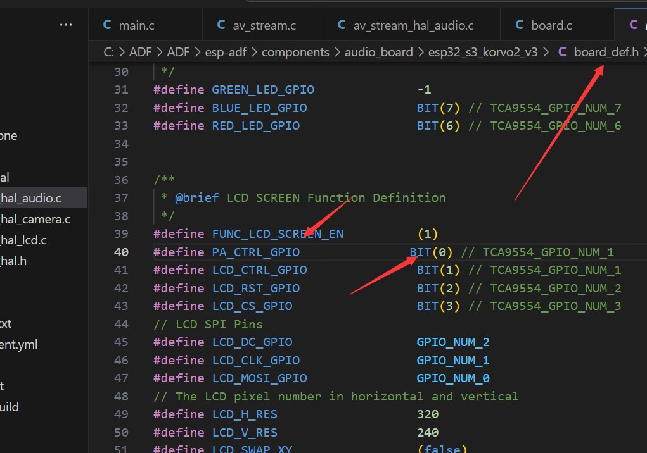The image size is (647, 453).
Task: Switch to the main.c editor tab
Action: click(x=136, y=25)
